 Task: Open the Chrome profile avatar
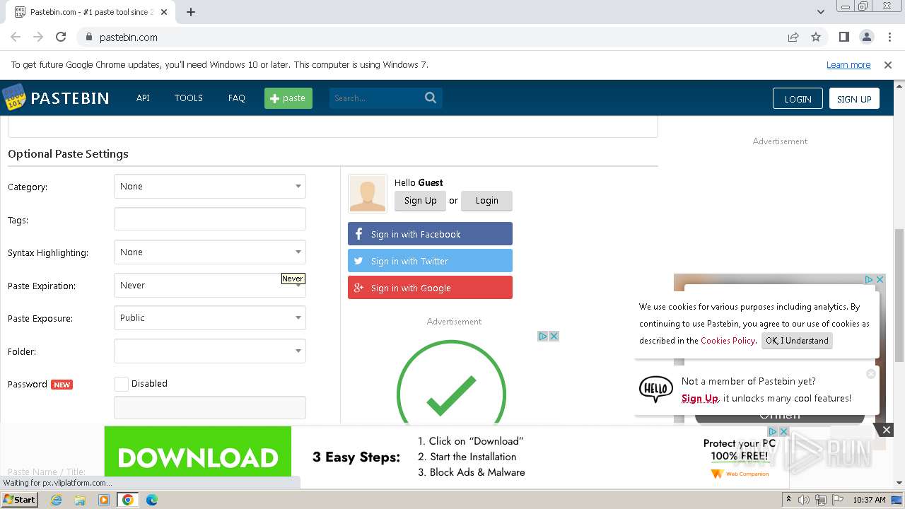point(866,37)
